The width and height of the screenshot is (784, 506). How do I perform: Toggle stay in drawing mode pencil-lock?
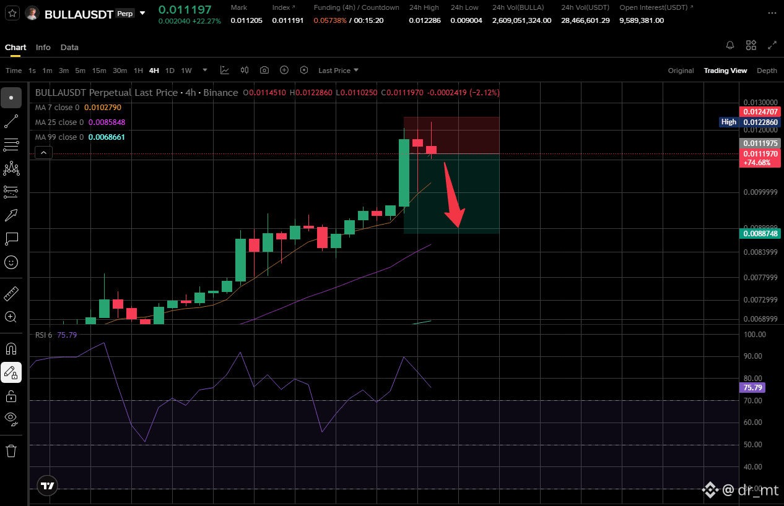(11, 372)
